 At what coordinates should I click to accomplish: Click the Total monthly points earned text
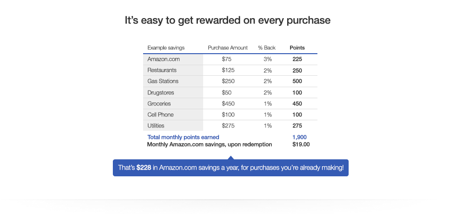click(x=183, y=137)
